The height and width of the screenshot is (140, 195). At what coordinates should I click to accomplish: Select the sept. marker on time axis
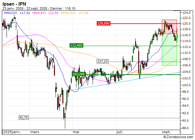pyautogui.click(x=166, y=132)
